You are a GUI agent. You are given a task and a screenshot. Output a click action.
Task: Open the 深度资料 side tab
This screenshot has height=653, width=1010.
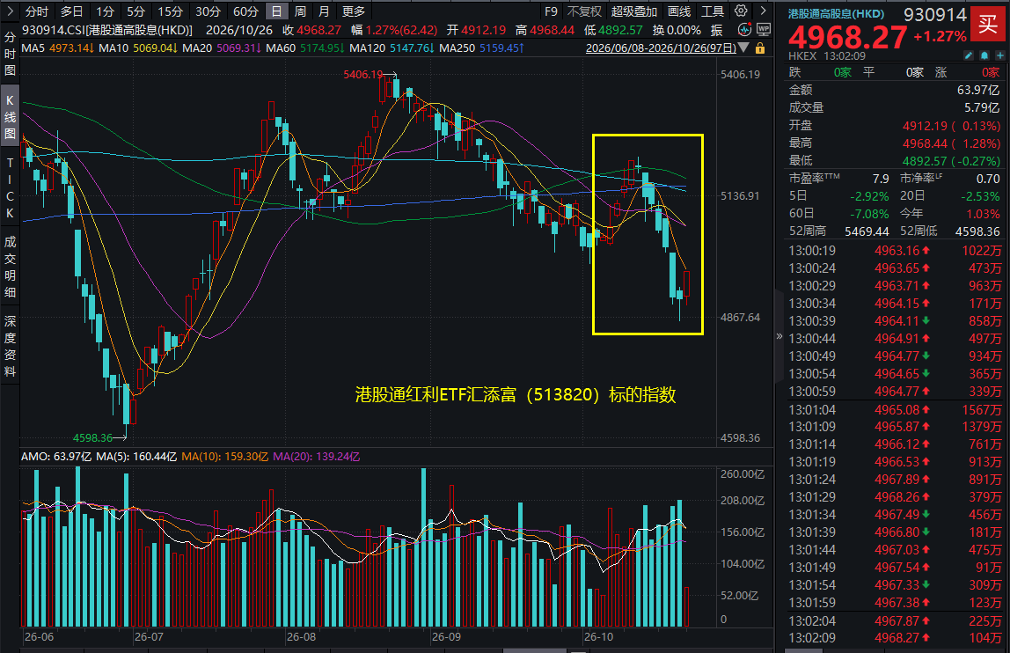click(x=10, y=346)
